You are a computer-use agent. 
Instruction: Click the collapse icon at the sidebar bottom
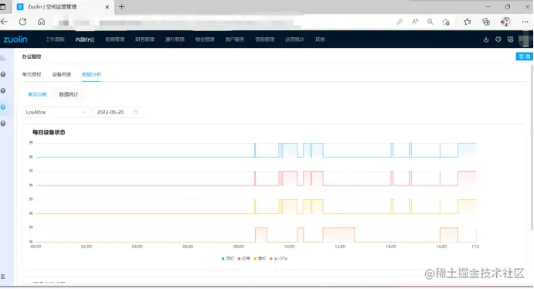coord(3,277)
